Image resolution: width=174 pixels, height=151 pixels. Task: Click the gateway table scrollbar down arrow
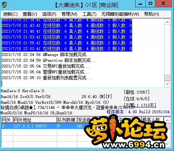pyautogui.click(x=167, y=144)
